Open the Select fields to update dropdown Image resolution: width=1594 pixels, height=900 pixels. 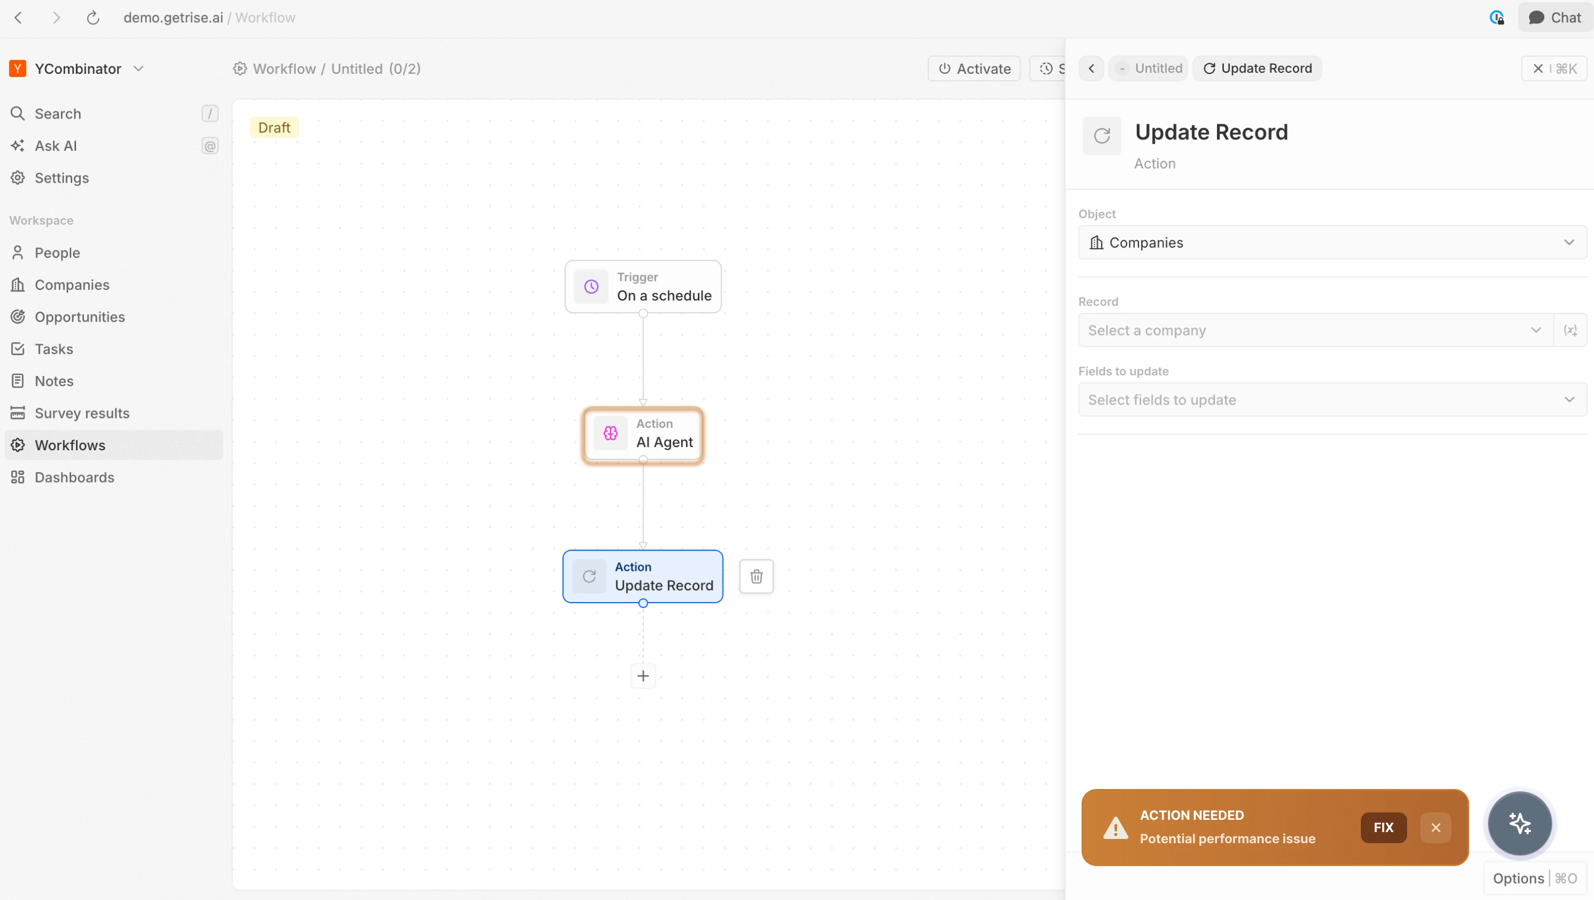[1331, 399]
